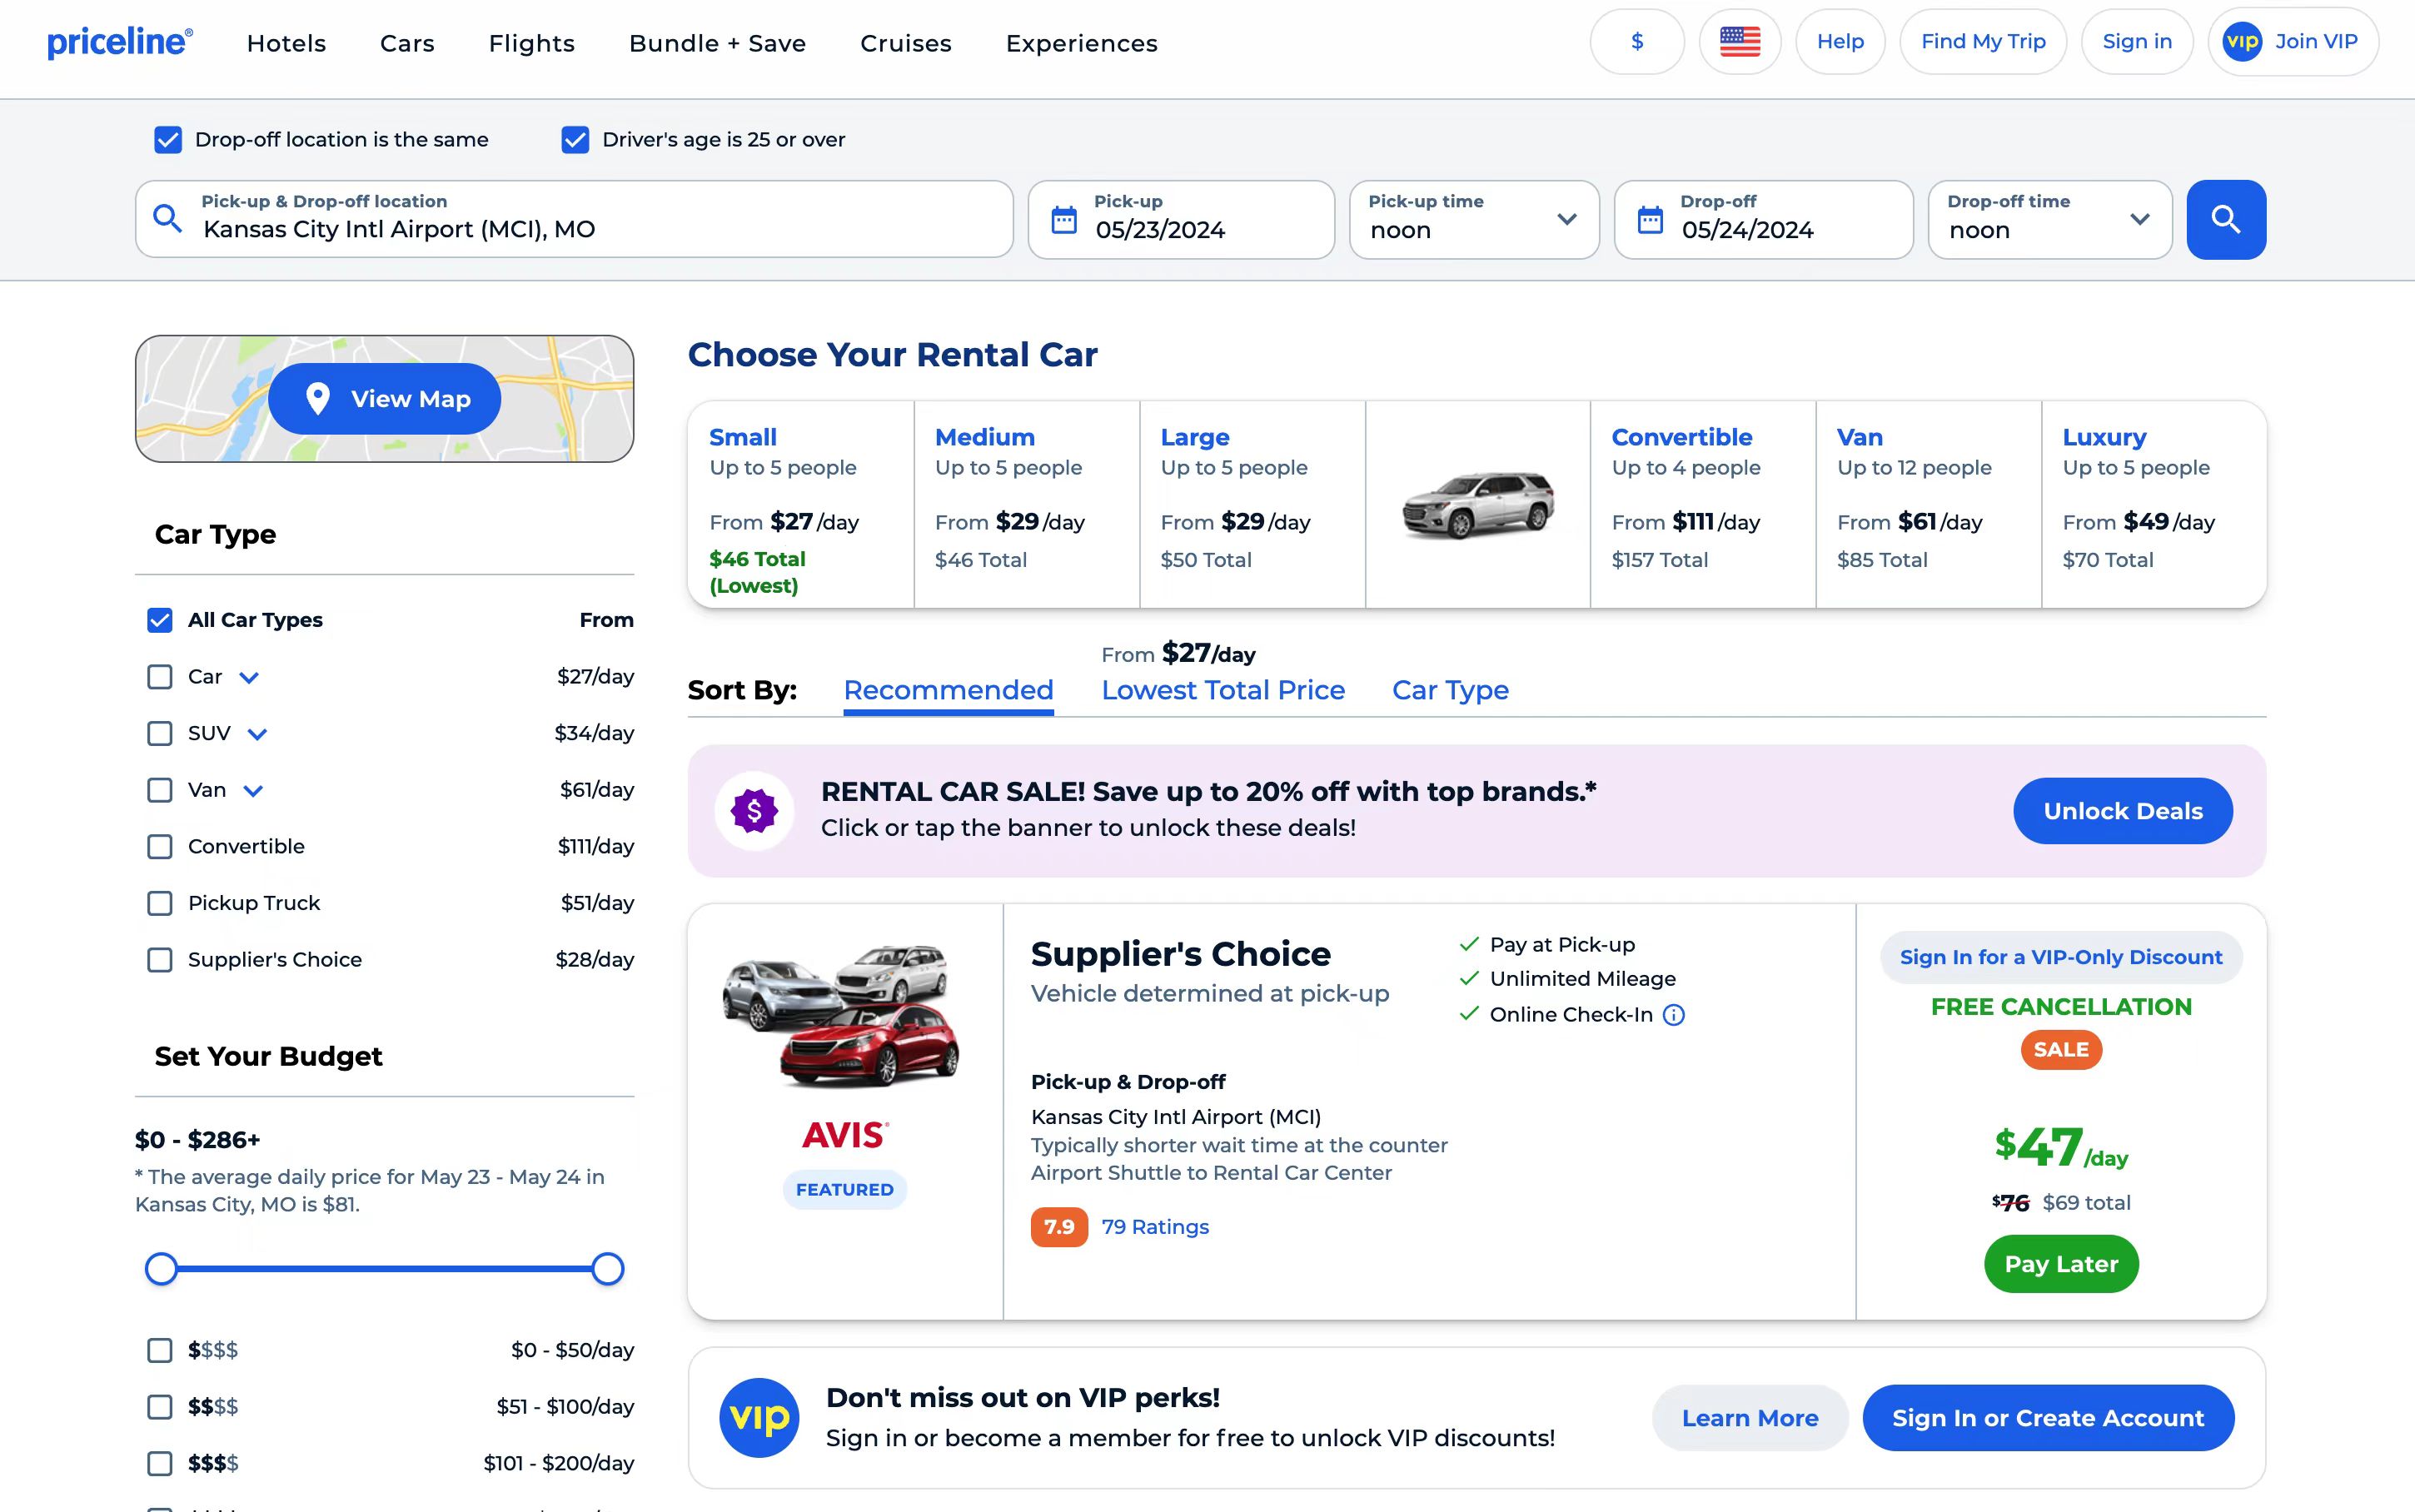Image resolution: width=2415 pixels, height=1512 pixels.
Task: Click the blue search magnifier button
Action: [2225, 219]
